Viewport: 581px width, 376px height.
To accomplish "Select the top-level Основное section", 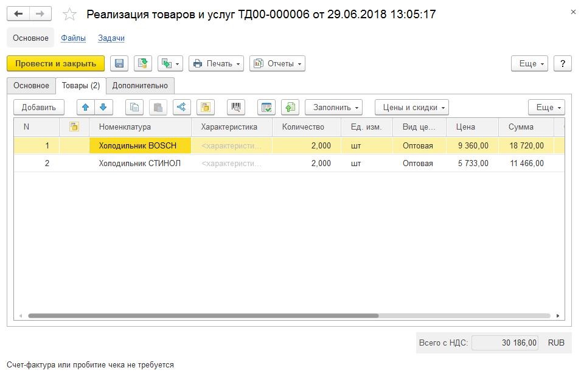I will pyautogui.click(x=30, y=38).
